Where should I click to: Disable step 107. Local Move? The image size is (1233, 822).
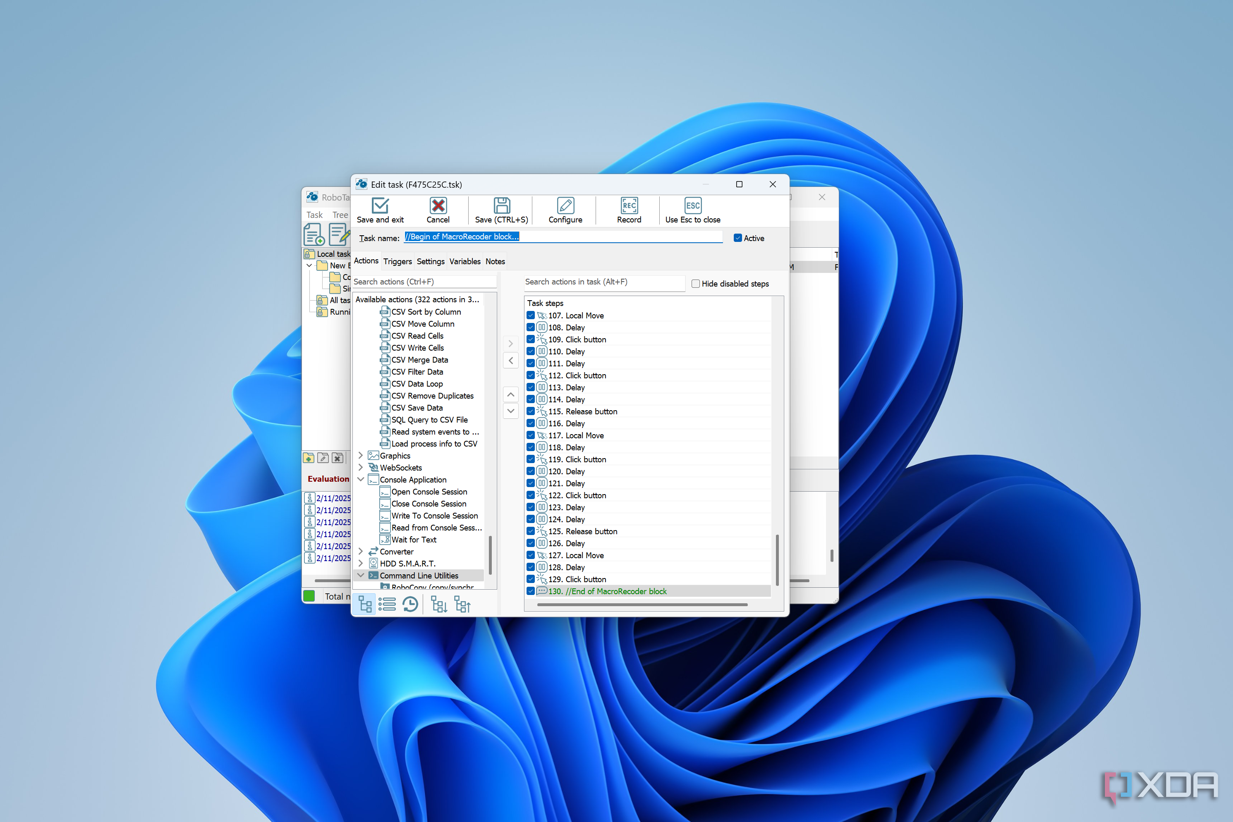[531, 315]
